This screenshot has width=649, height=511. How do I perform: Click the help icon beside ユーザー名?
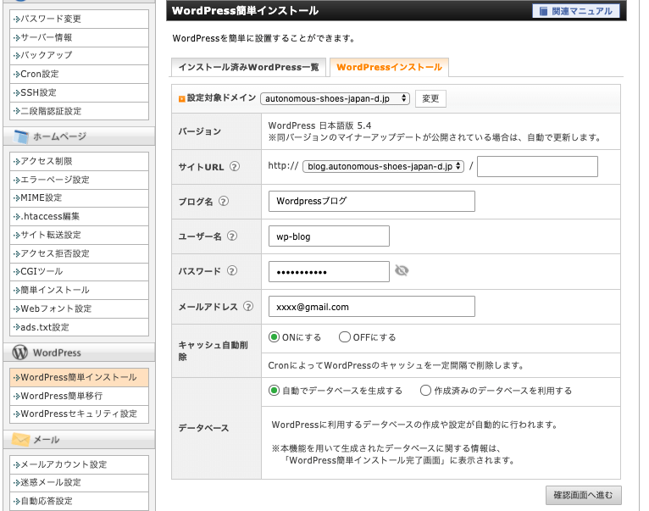pos(231,236)
